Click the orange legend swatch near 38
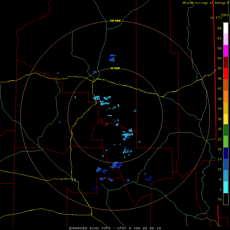Image resolution: width=230 pixels, height=230 pixels. pos(226,97)
